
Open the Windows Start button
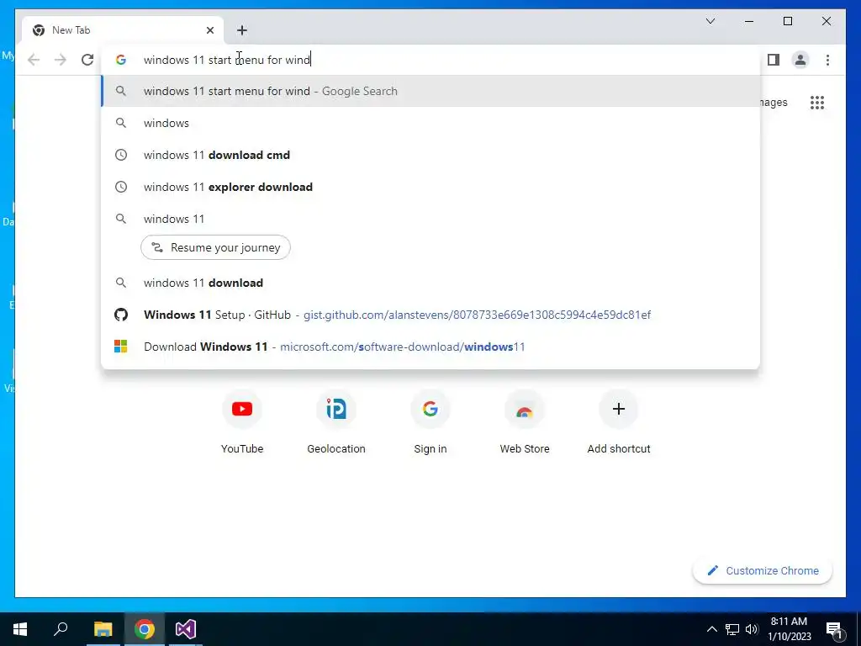coord(20,629)
